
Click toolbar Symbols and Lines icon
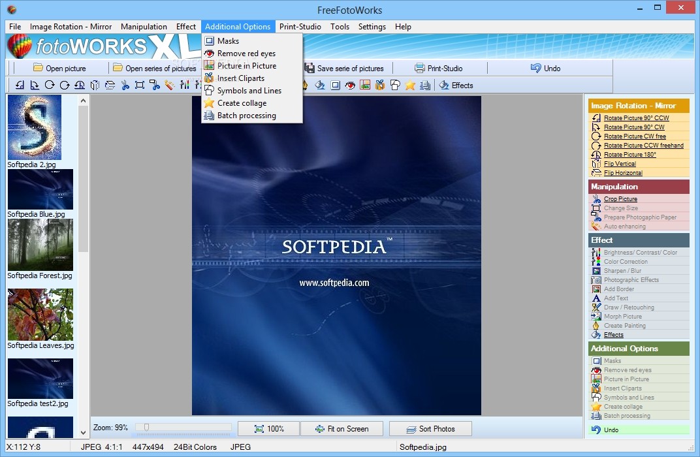[x=395, y=86]
